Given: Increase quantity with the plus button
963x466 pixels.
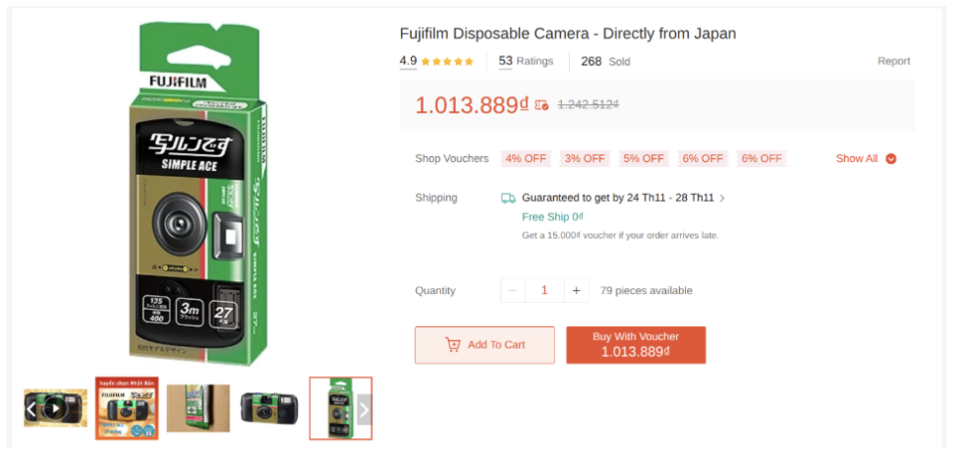Looking at the screenshot, I should 577,290.
